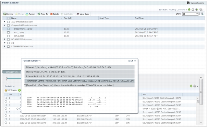Select the test_1.pcap file name
The width and height of the screenshot is (208, 127).
pyautogui.click(x=19, y=36)
